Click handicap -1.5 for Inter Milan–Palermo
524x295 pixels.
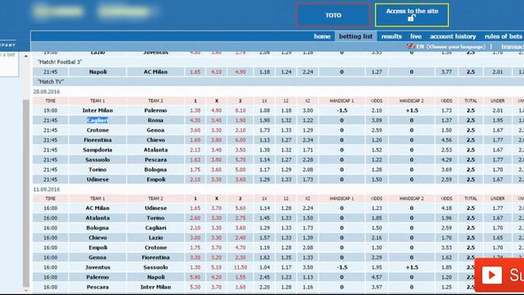[342, 111]
